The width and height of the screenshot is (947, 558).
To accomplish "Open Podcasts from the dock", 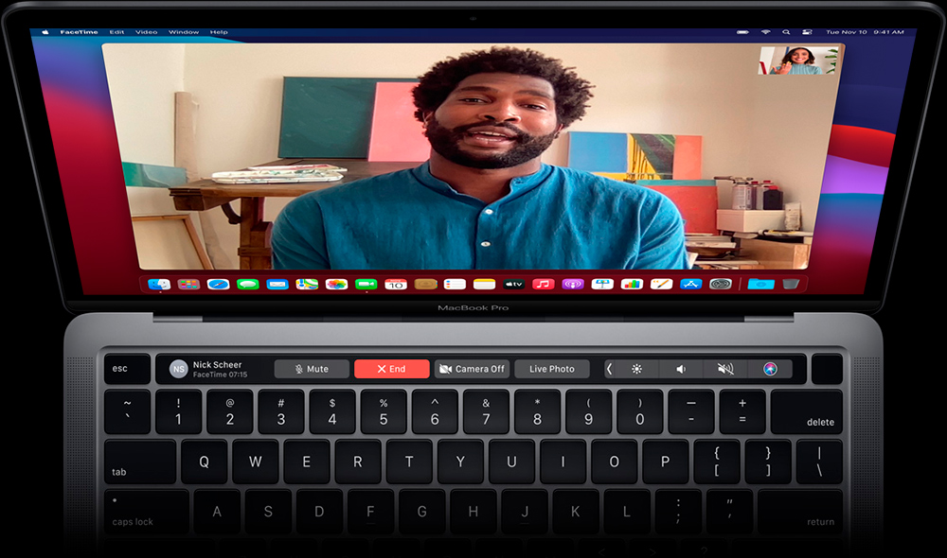I will pyautogui.click(x=572, y=284).
